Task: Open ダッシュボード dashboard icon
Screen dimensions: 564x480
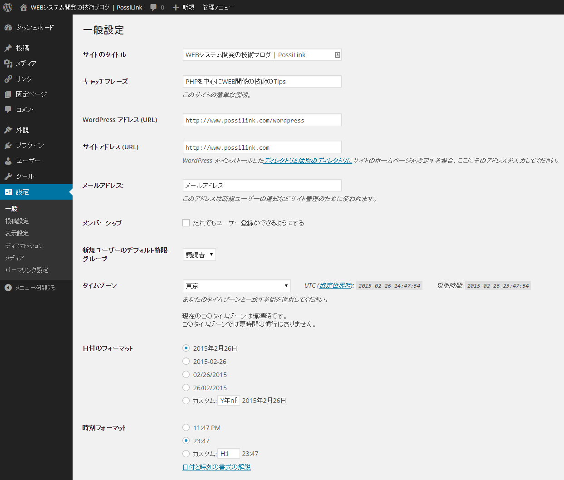Action: point(8,28)
